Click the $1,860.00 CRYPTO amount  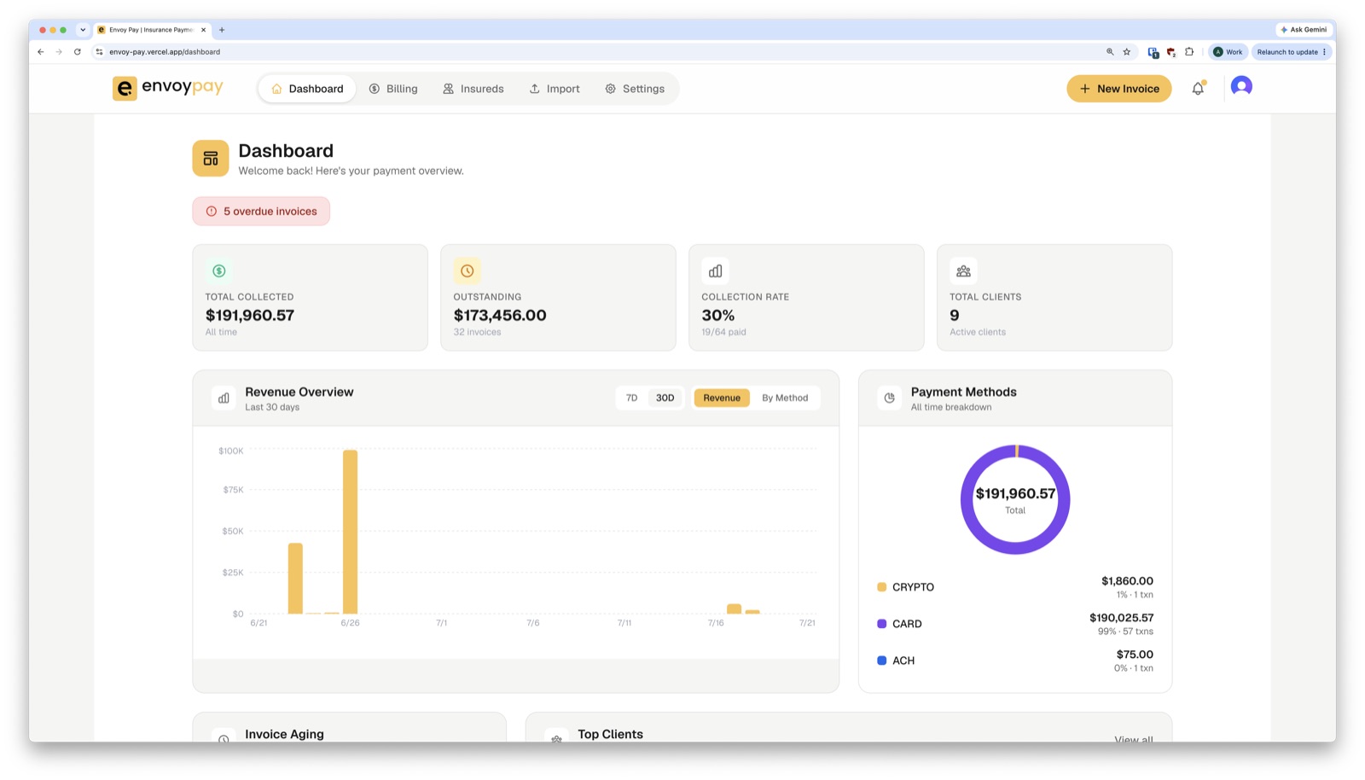1127,581
